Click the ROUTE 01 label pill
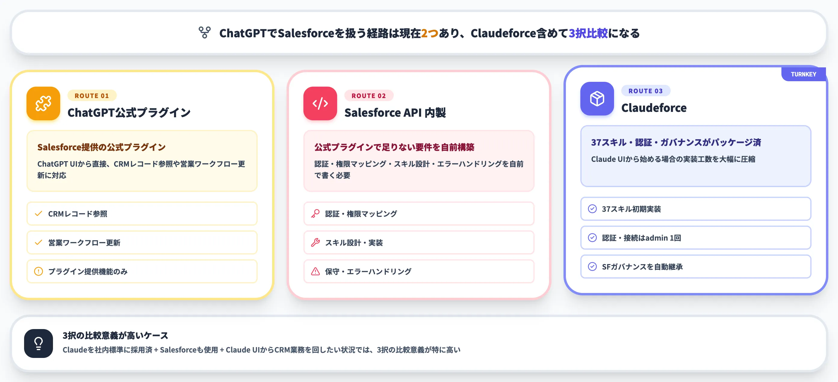The image size is (838, 382). pos(92,96)
